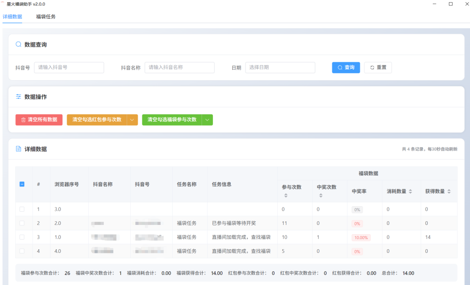Click the refresh icon inside 重置 button

click(371, 67)
